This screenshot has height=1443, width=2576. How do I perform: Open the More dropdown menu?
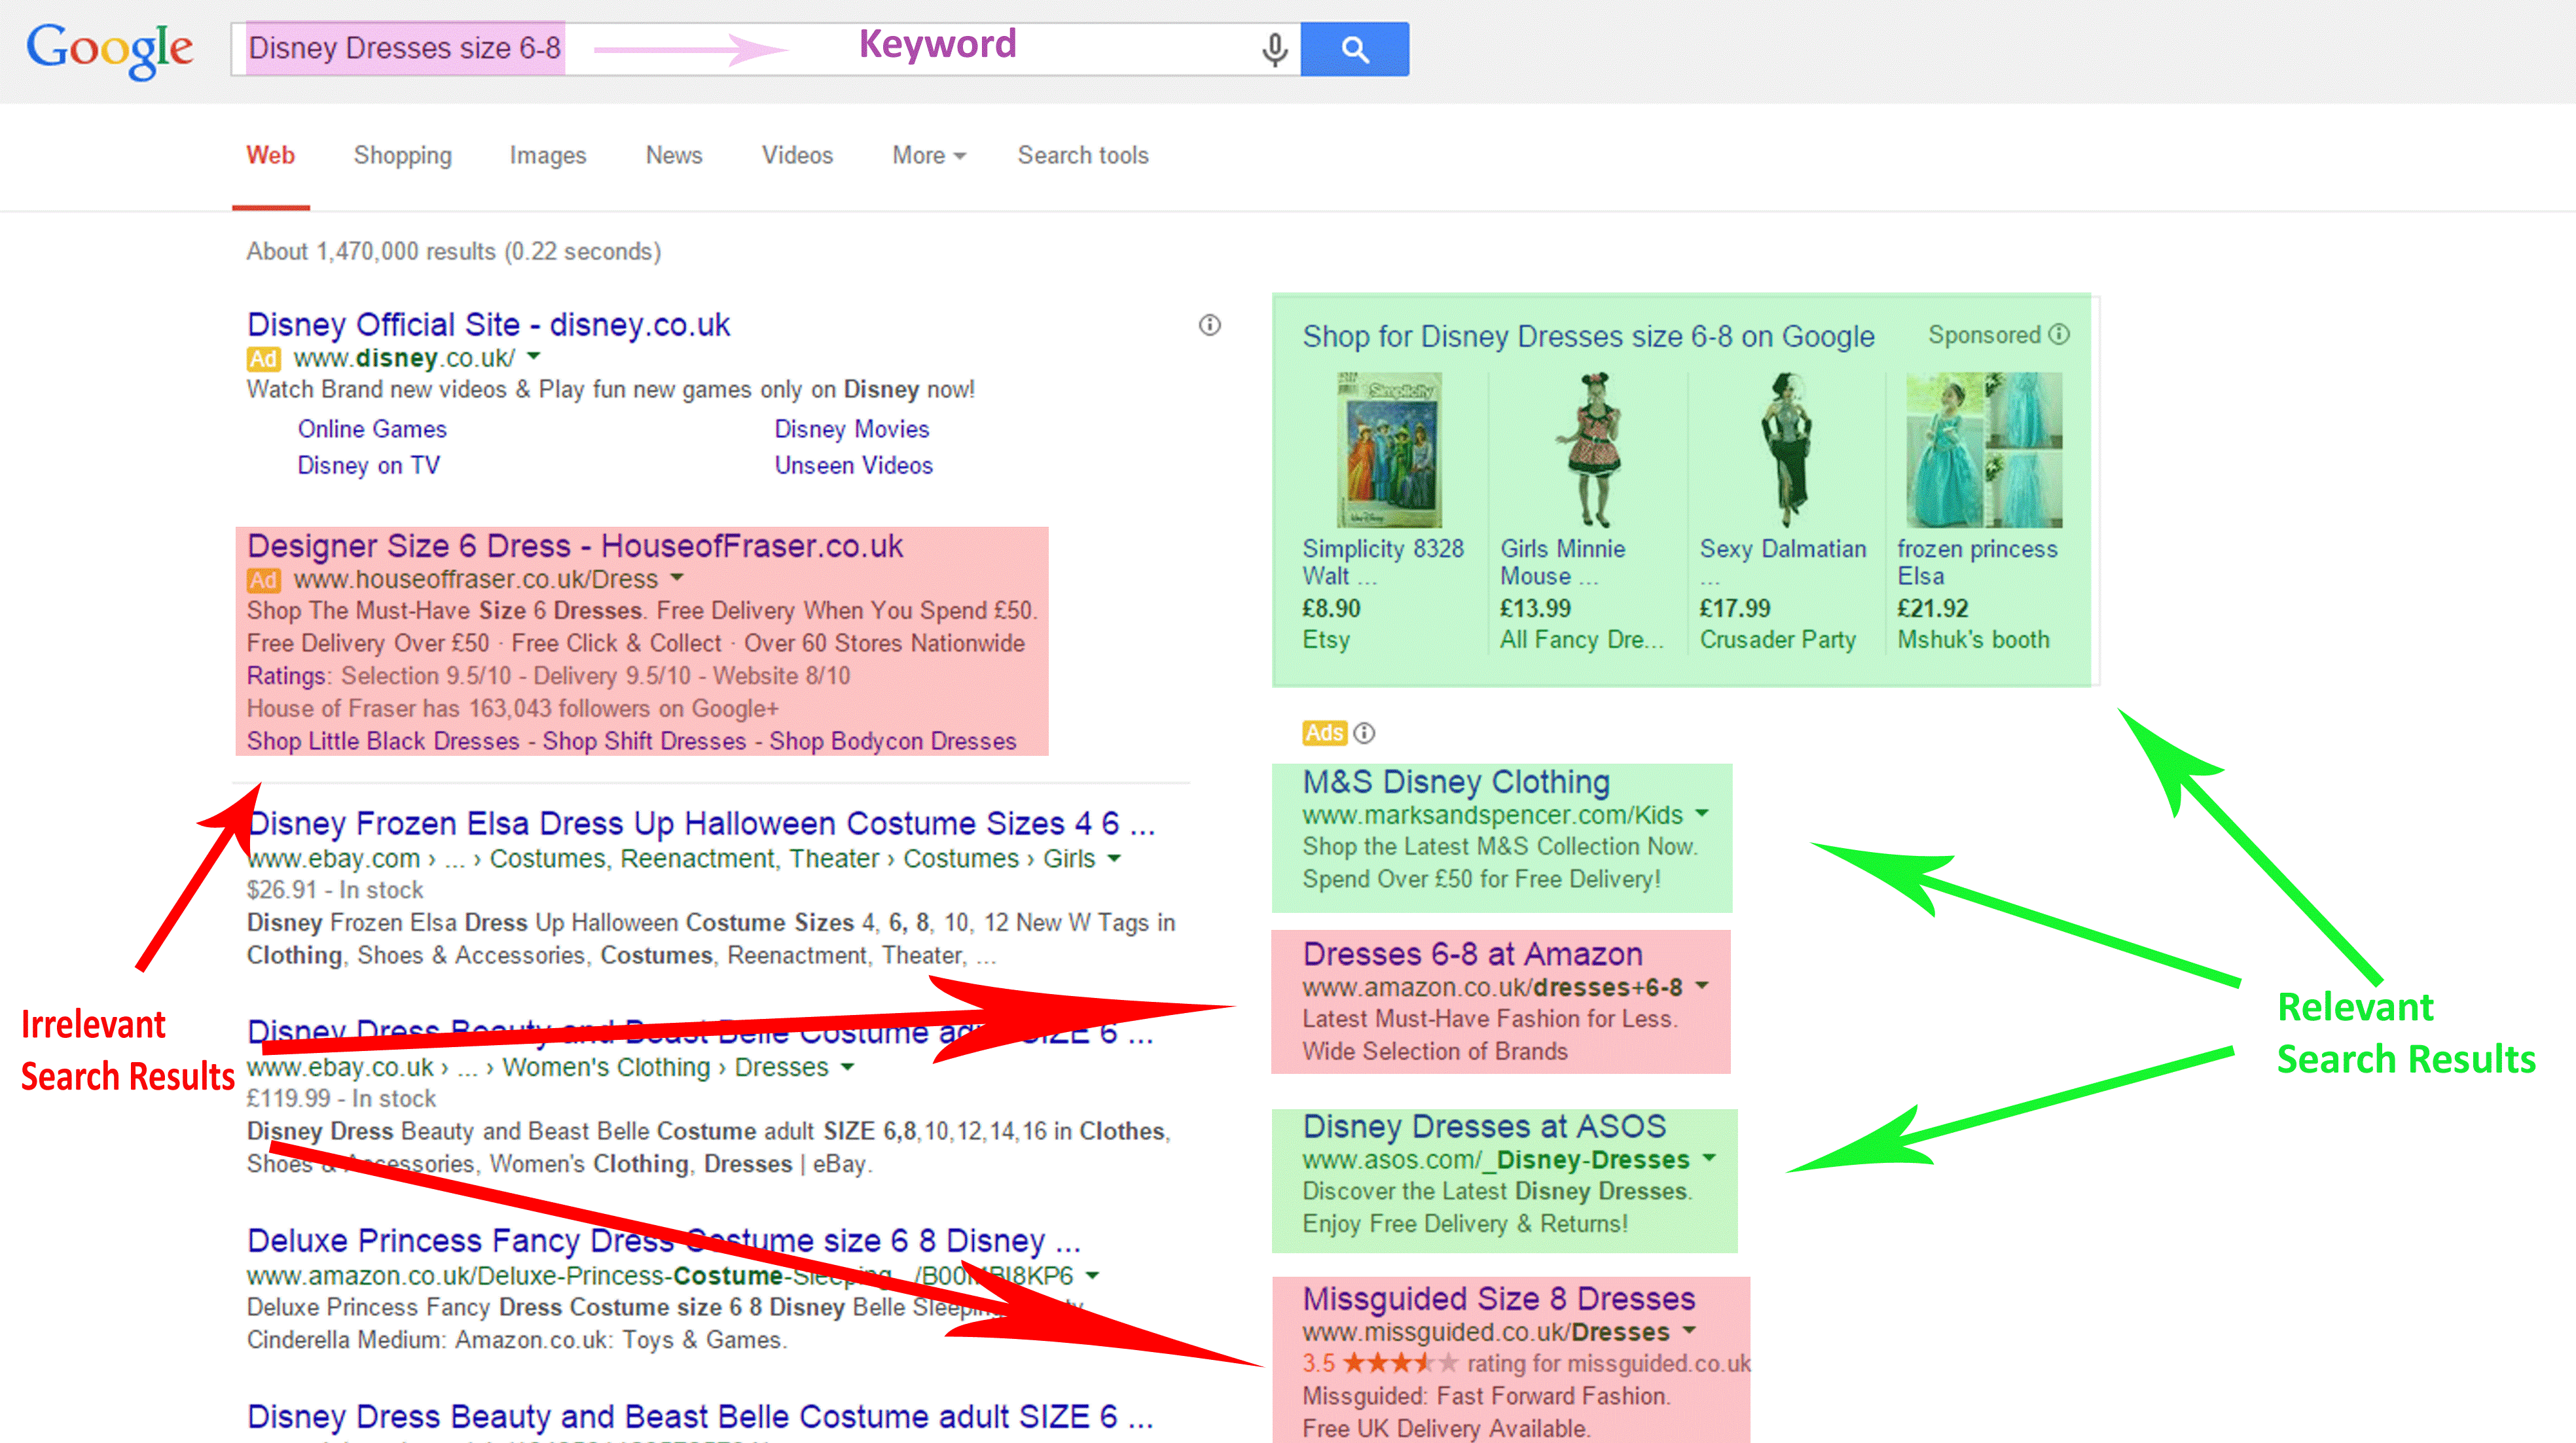(x=929, y=155)
